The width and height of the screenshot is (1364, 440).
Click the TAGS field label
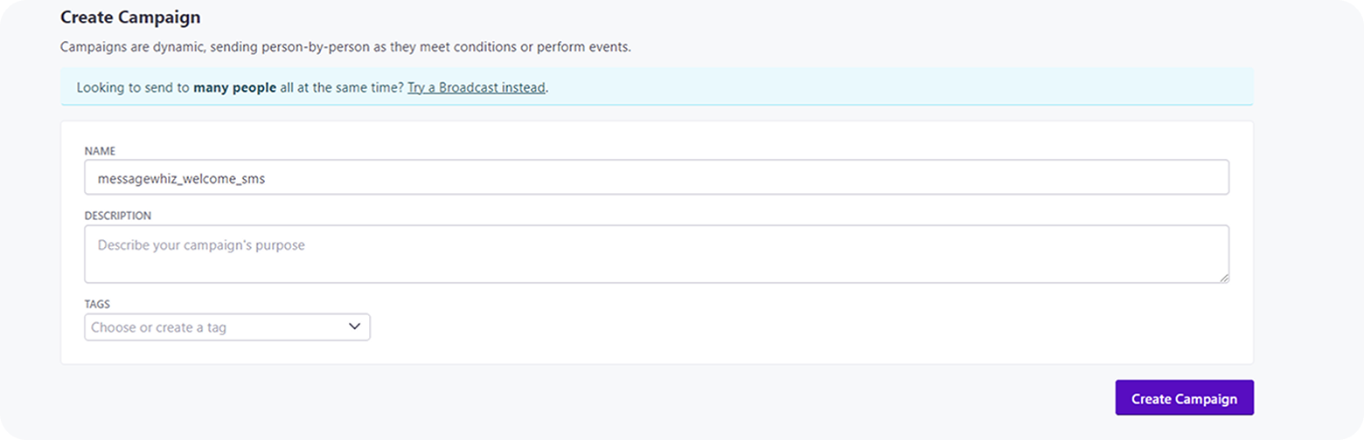click(97, 305)
